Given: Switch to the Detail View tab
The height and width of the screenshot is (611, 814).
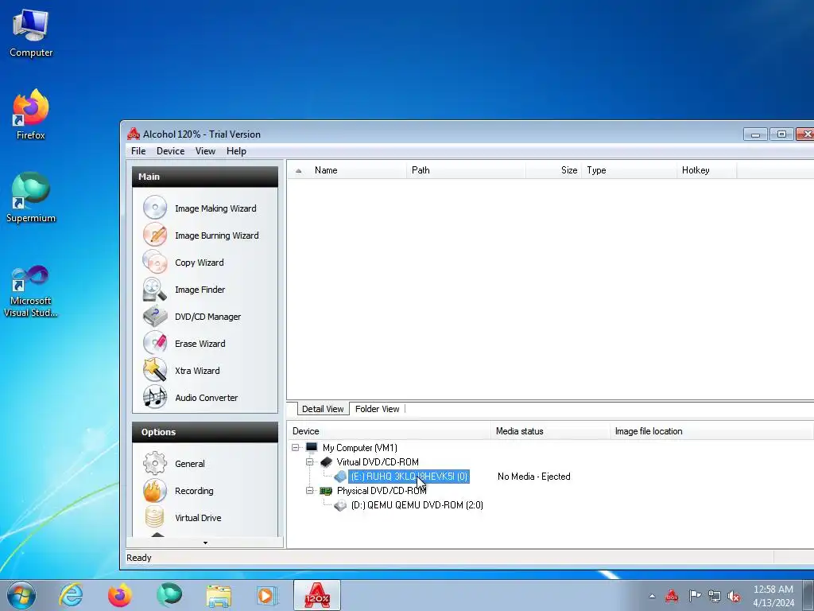Looking at the screenshot, I should coord(323,409).
